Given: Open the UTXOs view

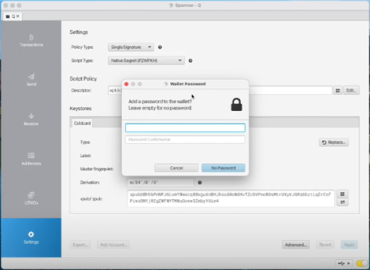Looking at the screenshot, I should pos(31,197).
